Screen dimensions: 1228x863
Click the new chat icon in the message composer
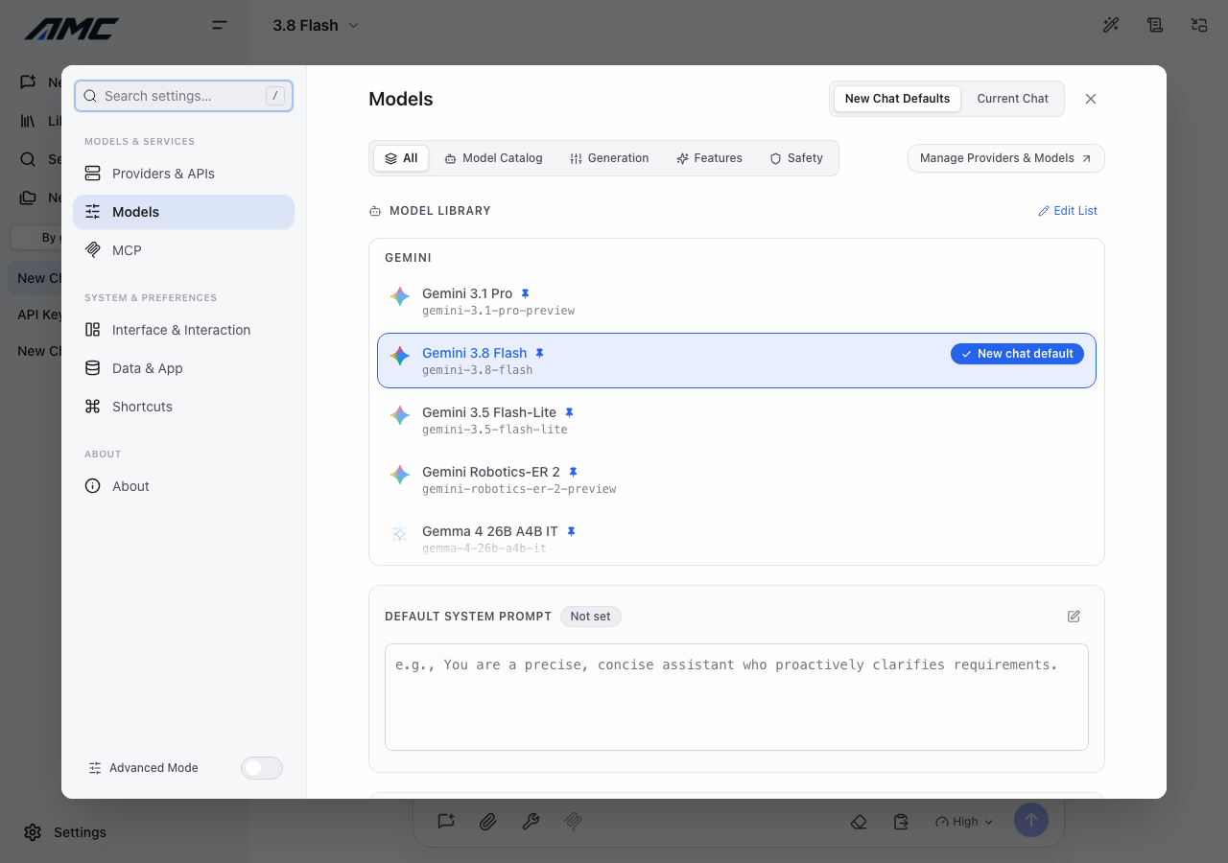click(x=446, y=821)
